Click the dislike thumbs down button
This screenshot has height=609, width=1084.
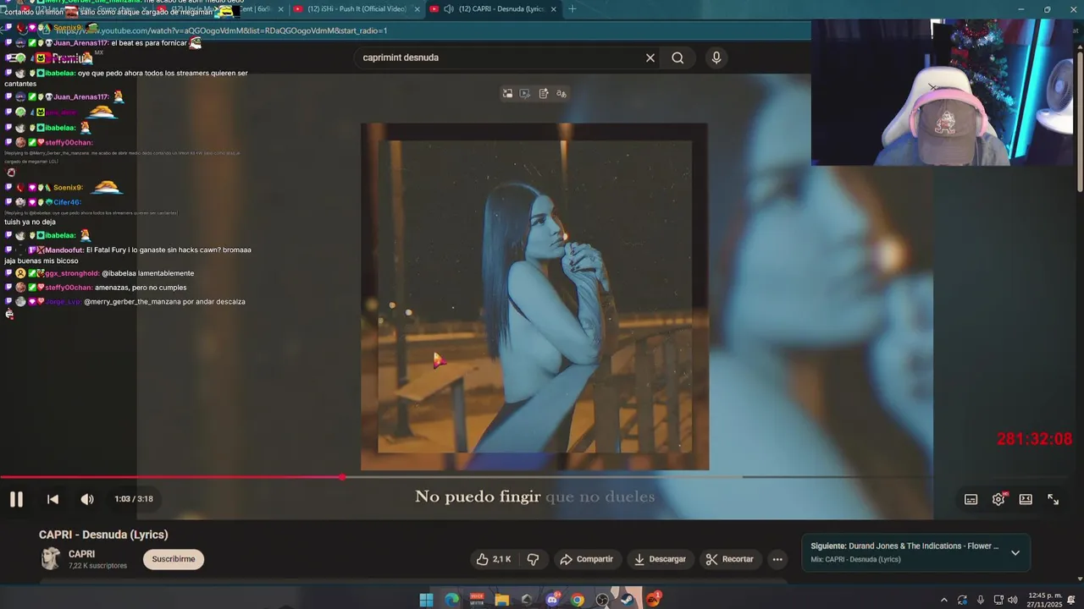(534, 559)
